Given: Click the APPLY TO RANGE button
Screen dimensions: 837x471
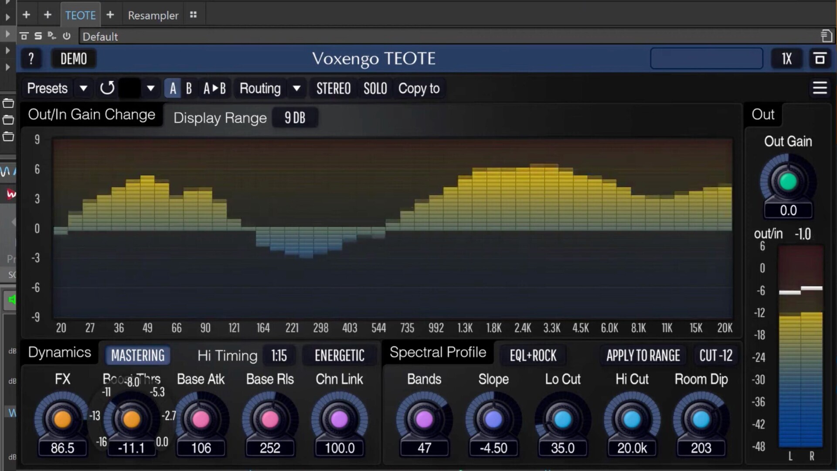Looking at the screenshot, I should tap(643, 355).
